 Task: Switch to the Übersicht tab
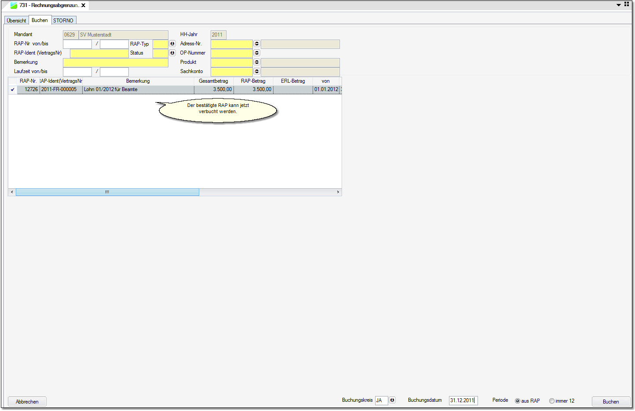point(17,21)
